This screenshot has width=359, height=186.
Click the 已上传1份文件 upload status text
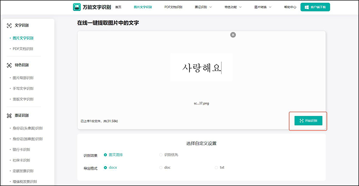click(x=99, y=121)
